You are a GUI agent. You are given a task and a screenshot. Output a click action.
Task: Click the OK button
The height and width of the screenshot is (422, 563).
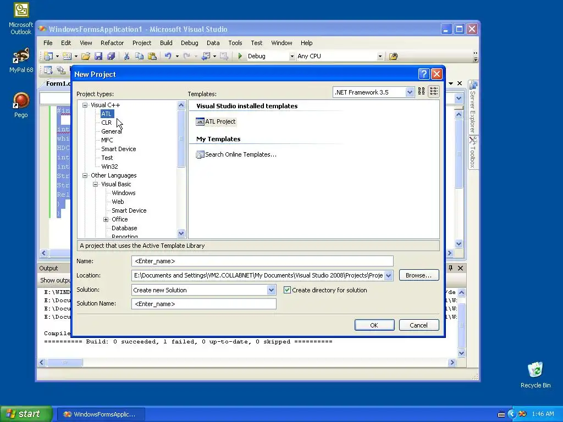click(x=374, y=325)
